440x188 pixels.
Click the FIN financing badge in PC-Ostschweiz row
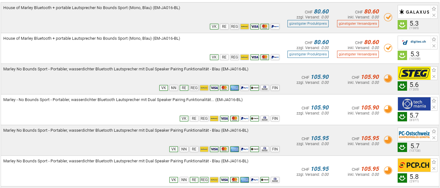[x=275, y=149]
